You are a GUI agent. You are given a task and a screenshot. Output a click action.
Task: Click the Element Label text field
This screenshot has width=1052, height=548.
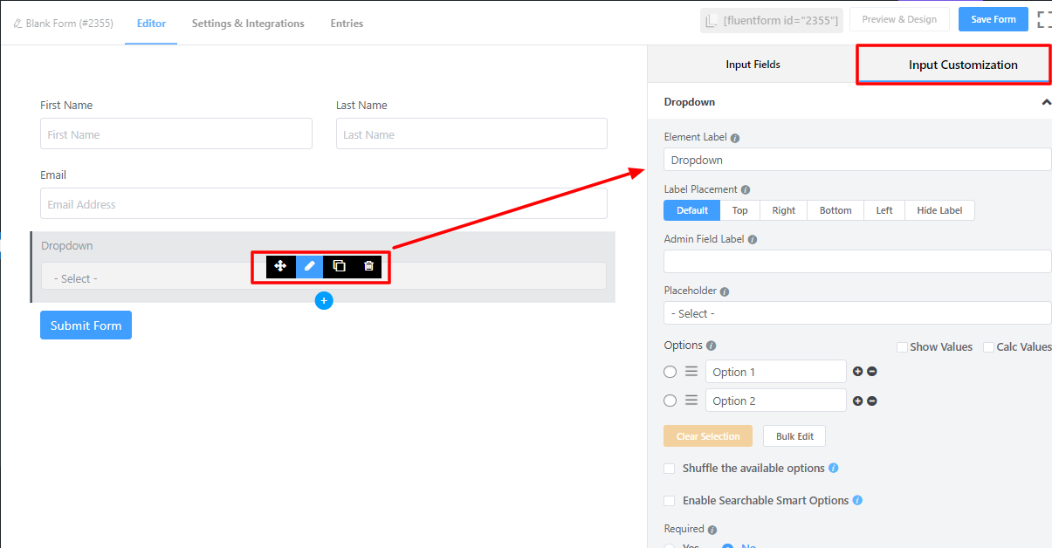coord(856,160)
